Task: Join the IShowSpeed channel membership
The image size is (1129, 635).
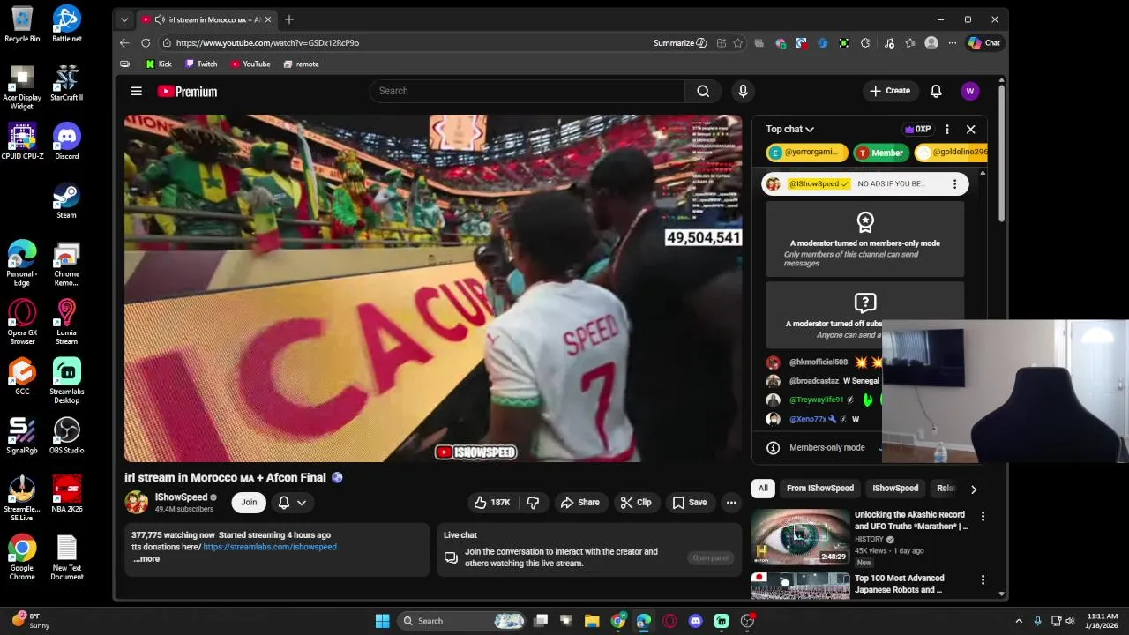Action: [x=249, y=502]
